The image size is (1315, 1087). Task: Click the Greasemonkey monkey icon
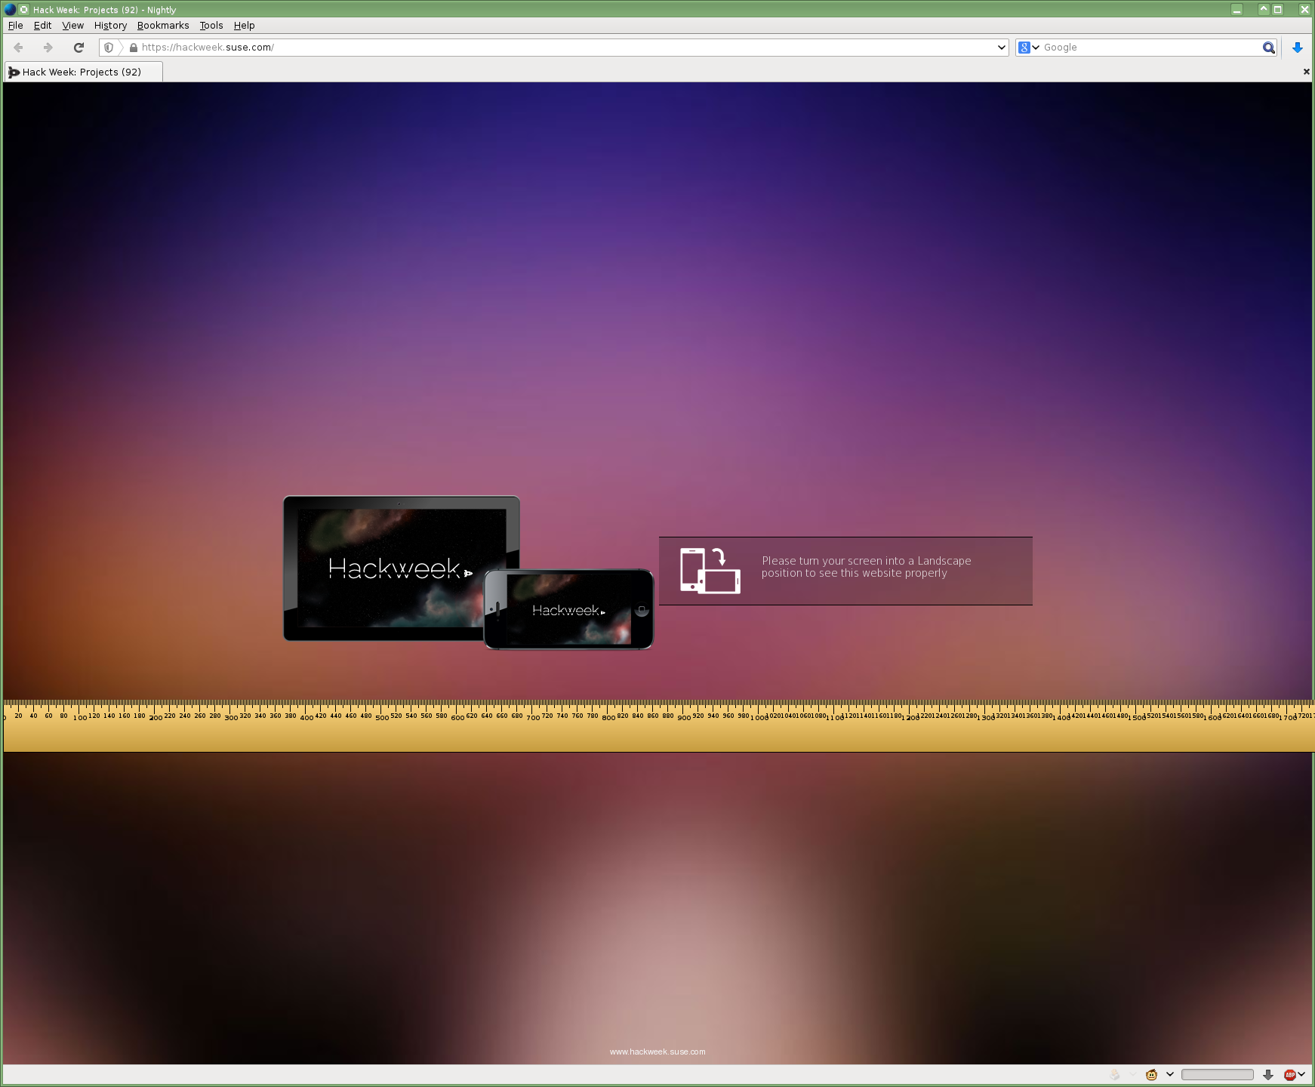point(1152,1075)
